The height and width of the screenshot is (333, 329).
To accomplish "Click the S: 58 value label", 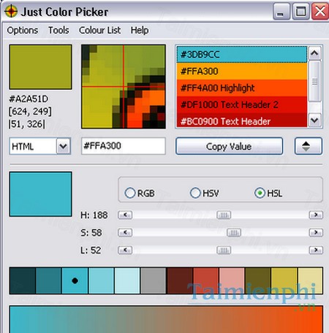I will [x=91, y=233].
